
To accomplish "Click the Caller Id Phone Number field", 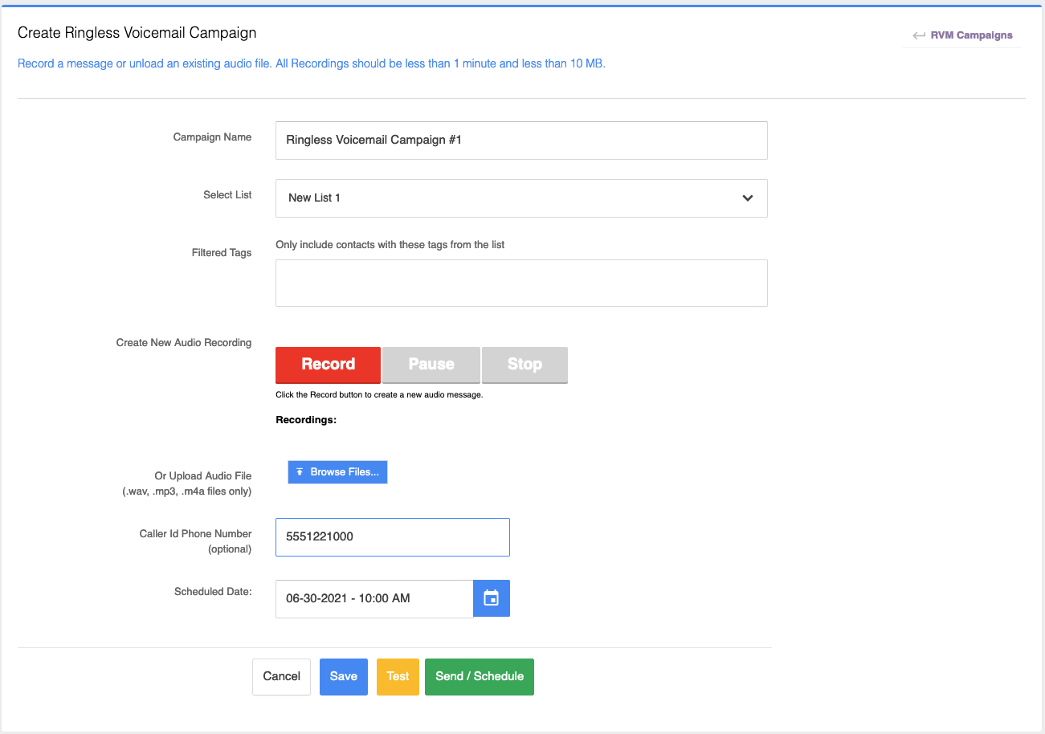I will point(392,537).
